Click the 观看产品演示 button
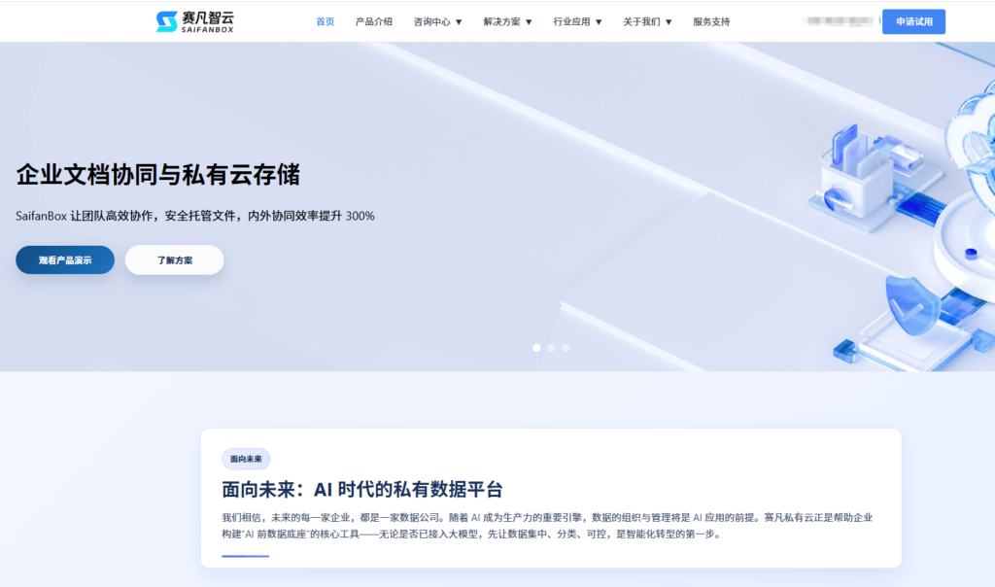The width and height of the screenshot is (995, 587). click(65, 260)
